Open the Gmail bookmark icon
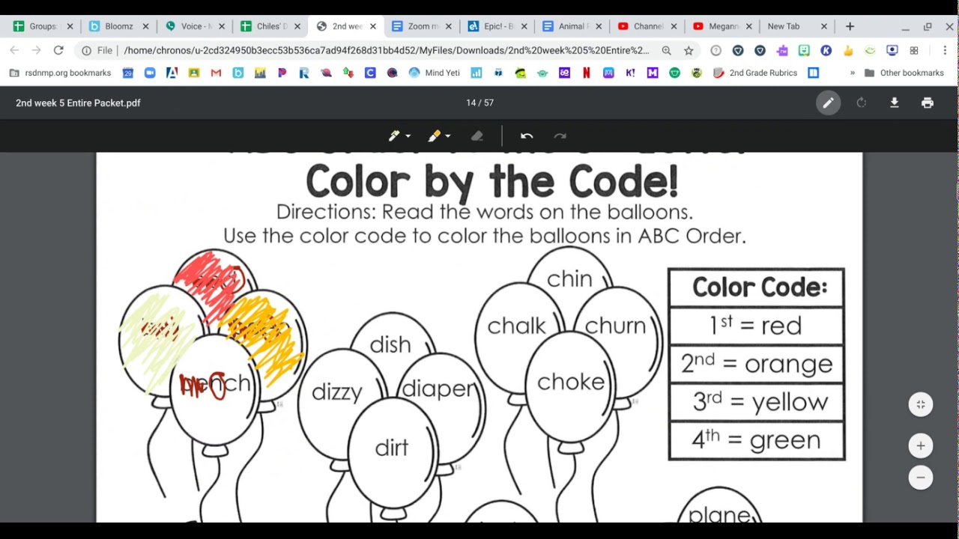 click(x=216, y=73)
